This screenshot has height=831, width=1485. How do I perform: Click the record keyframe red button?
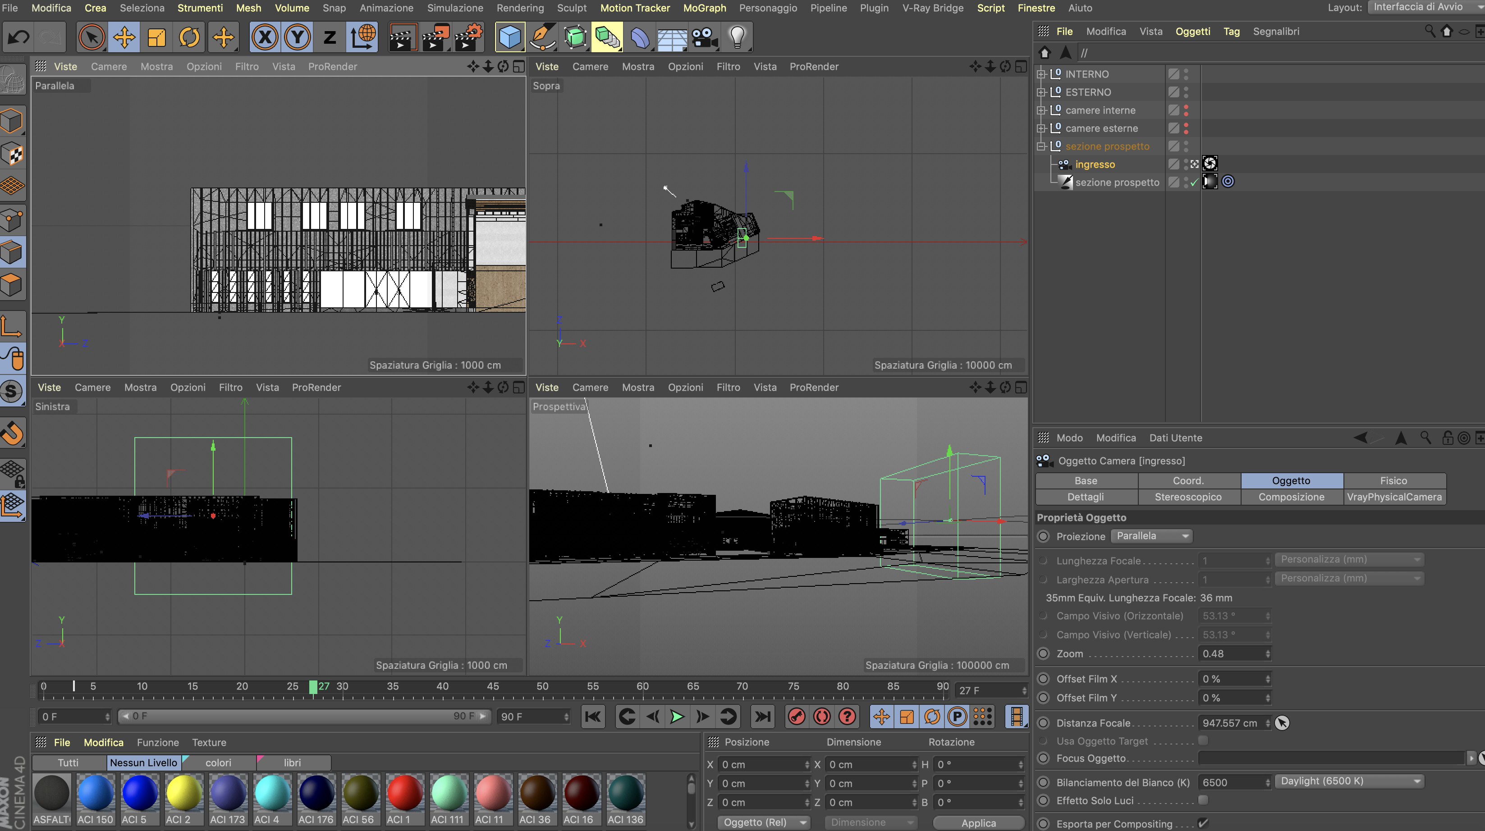click(797, 717)
